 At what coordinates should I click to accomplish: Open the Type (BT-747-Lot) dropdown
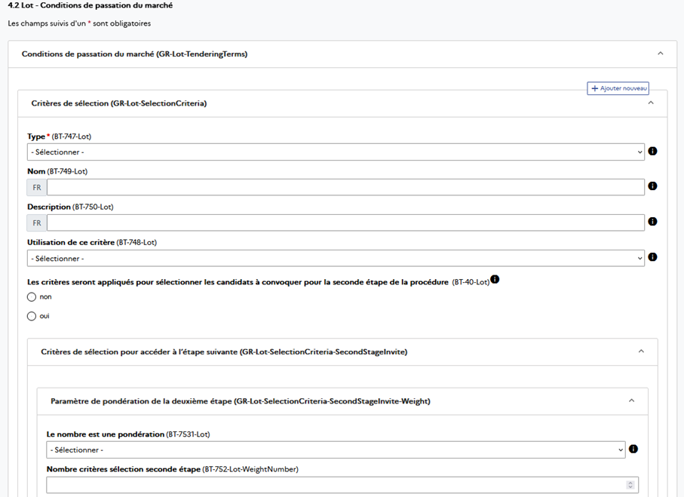tap(336, 152)
